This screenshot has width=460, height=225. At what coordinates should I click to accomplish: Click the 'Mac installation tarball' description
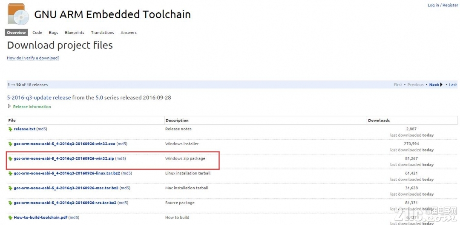tap(187, 188)
